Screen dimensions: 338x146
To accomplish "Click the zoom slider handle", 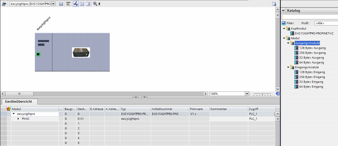I will coord(262,94).
